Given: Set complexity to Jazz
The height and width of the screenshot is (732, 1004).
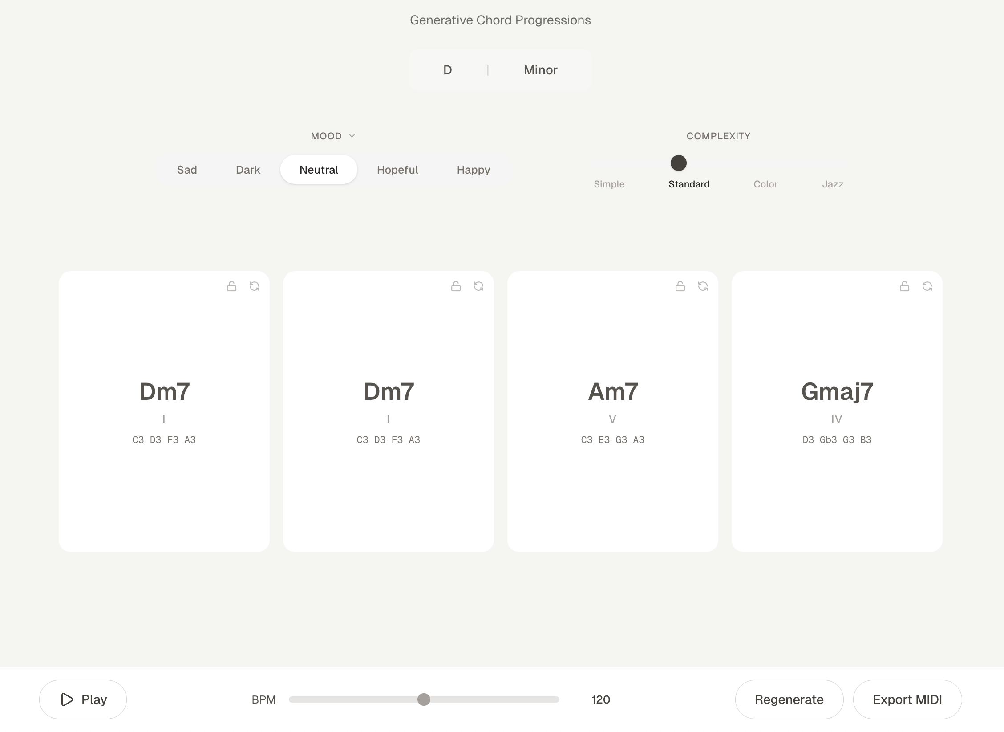Looking at the screenshot, I should click(x=833, y=184).
